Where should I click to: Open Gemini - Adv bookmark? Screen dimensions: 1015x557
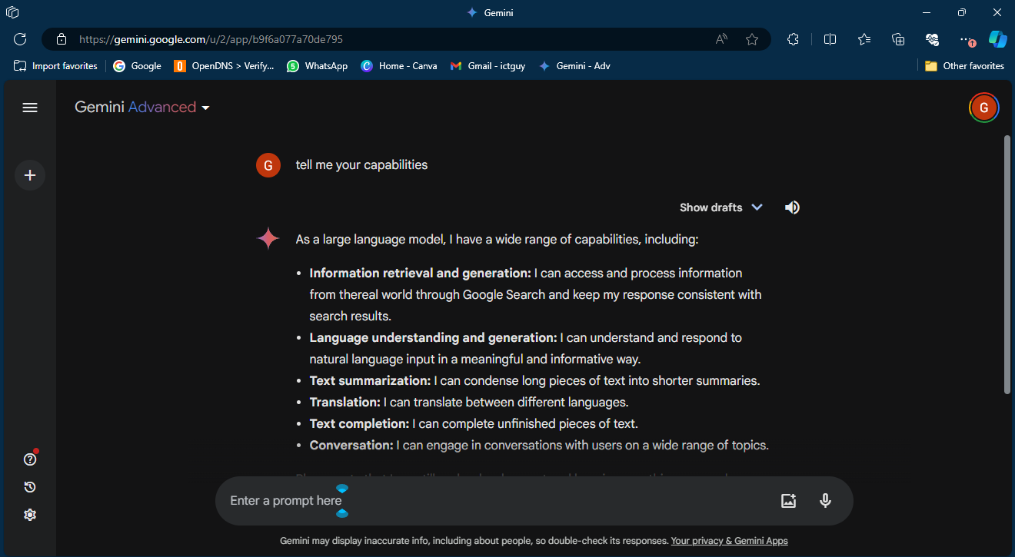point(574,66)
